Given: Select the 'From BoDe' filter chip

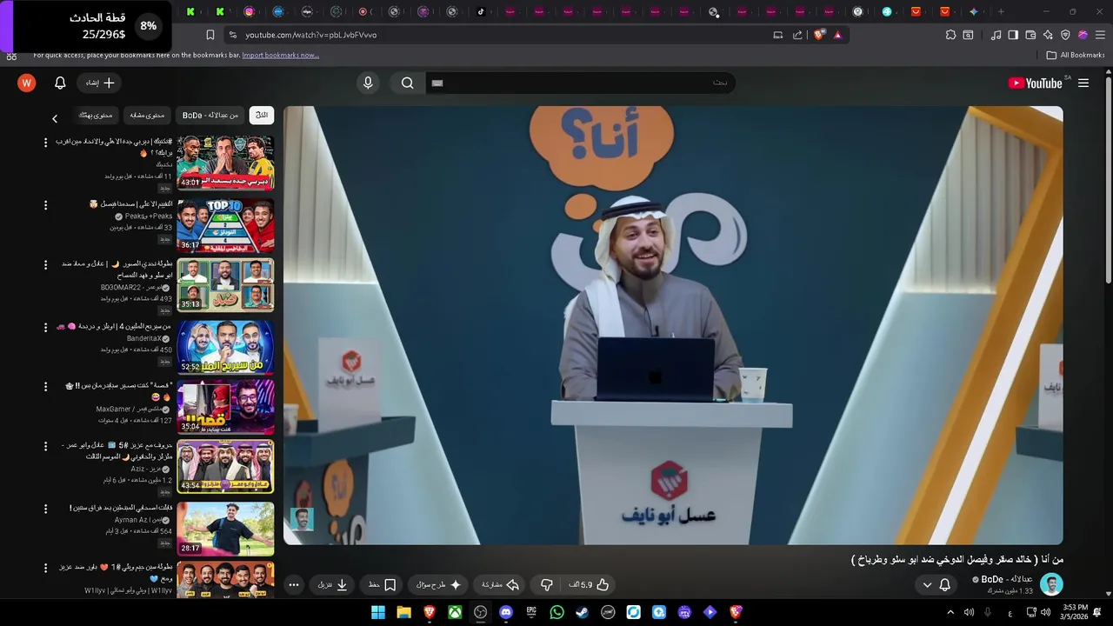Looking at the screenshot, I should pos(210,115).
